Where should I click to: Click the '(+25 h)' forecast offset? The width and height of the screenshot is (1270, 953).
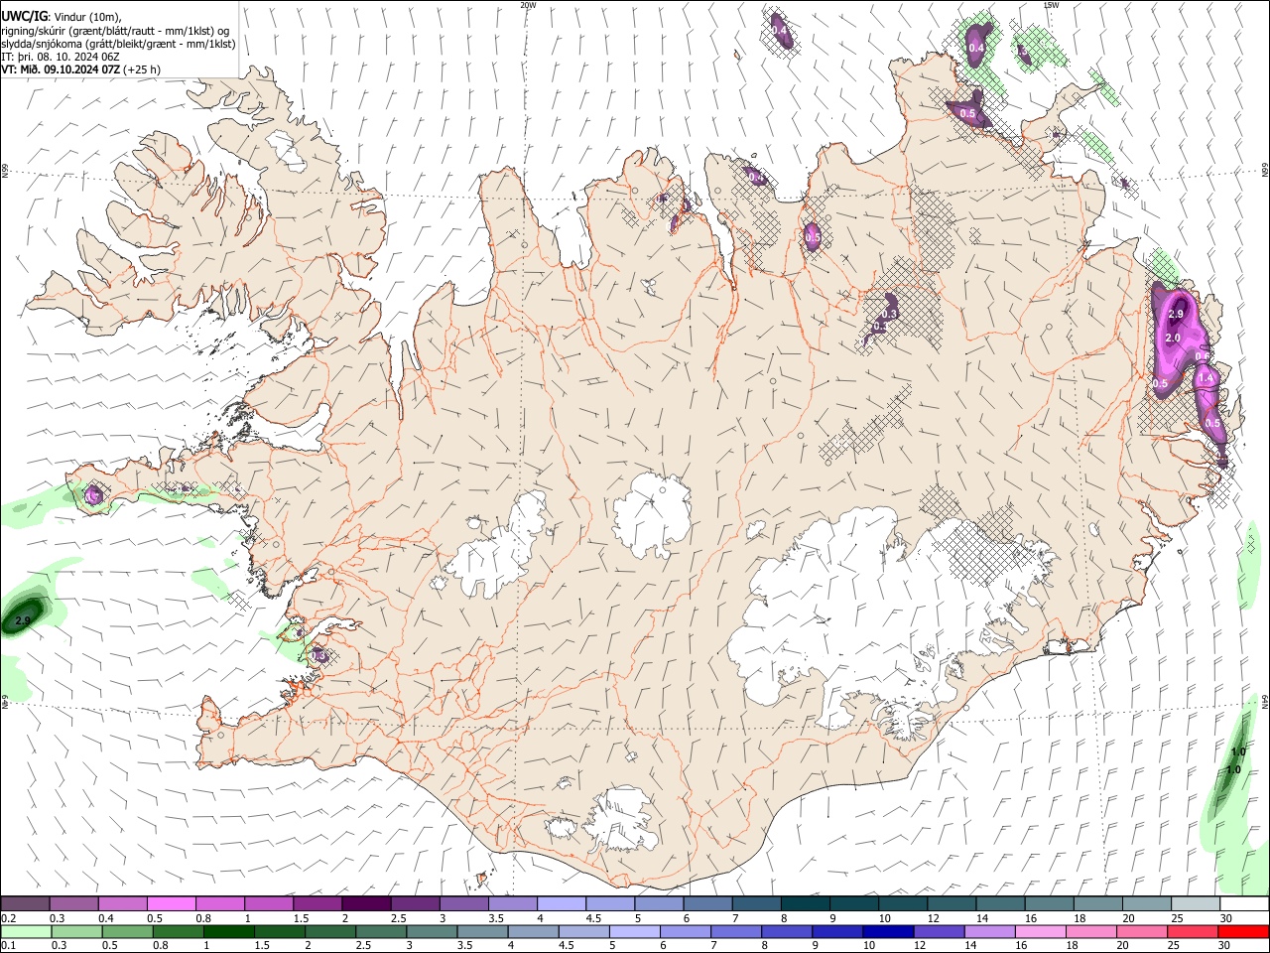(143, 69)
